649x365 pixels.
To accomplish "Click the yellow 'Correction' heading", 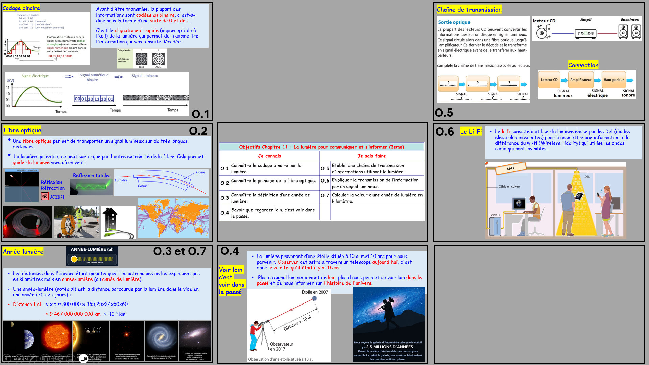I will coord(583,65).
